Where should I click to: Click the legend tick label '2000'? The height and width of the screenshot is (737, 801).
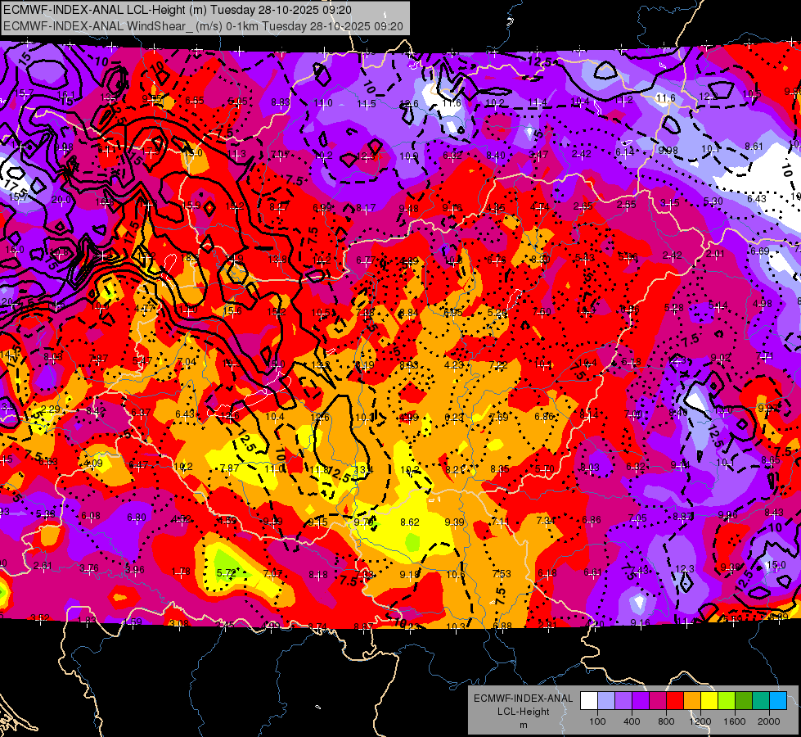coord(768,721)
